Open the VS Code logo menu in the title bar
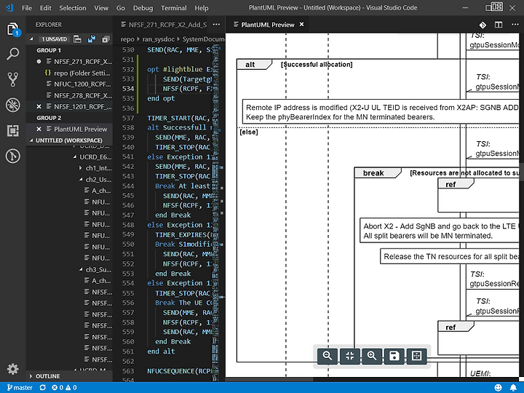This screenshot has width=524, height=393. (9, 8)
